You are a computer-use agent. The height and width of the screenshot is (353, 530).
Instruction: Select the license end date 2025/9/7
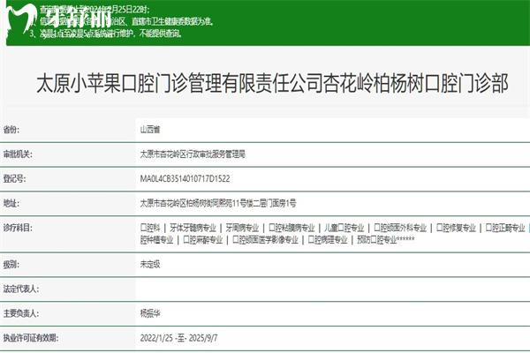tap(203, 338)
